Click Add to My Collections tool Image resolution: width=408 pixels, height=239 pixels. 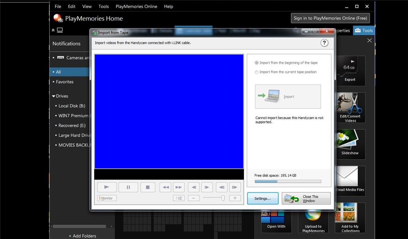(350, 218)
